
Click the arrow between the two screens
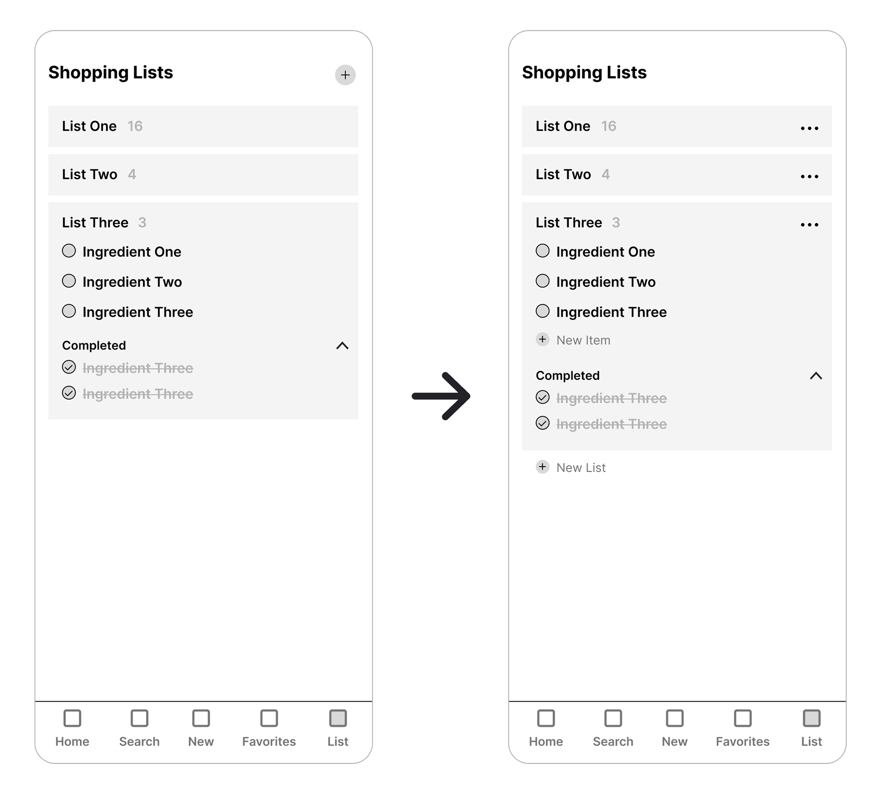(441, 396)
